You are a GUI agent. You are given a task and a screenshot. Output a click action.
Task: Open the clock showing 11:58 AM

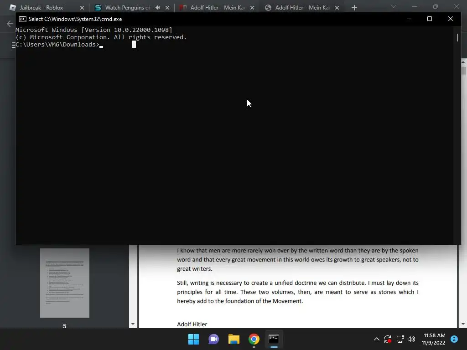[x=434, y=339]
